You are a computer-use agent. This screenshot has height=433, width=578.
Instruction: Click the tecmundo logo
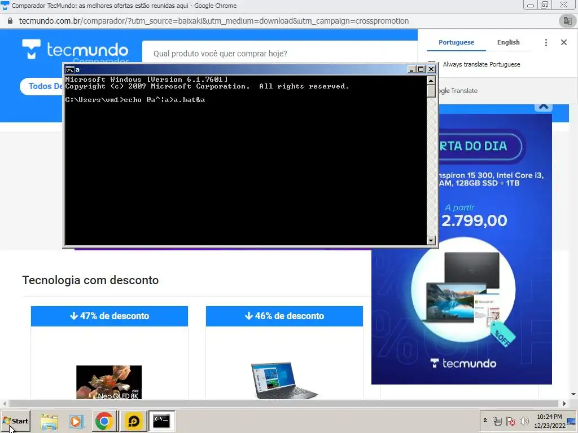pos(75,50)
